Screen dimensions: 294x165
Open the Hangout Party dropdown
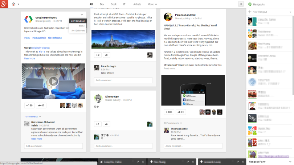(290, 162)
